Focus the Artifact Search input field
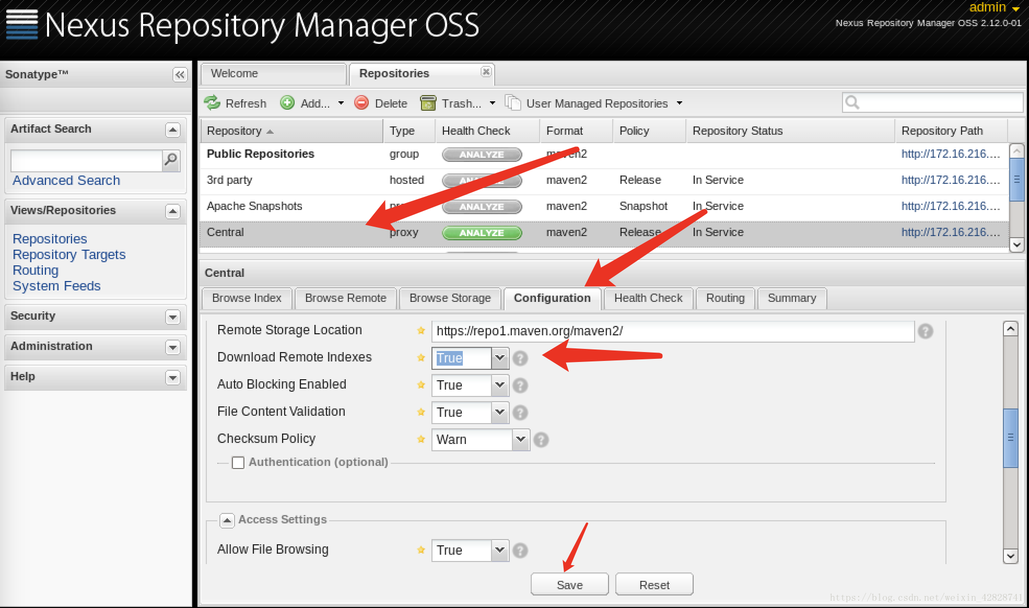The height and width of the screenshot is (608, 1029). pyautogui.click(x=87, y=161)
